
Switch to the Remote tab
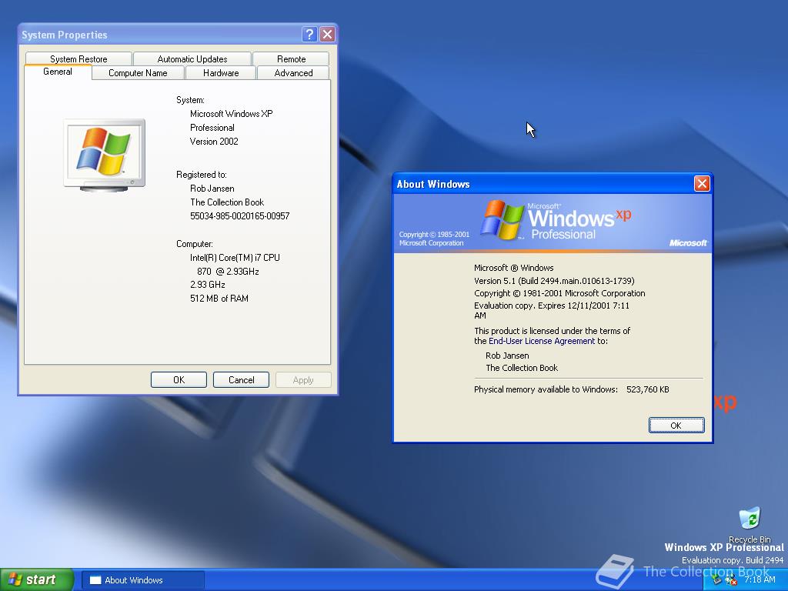click(291, 58)
